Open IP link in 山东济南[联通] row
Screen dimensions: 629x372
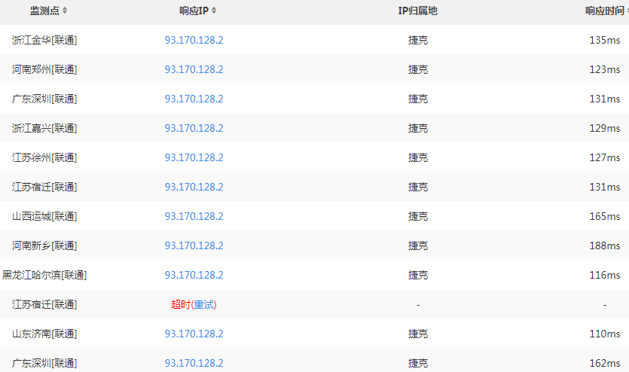(x=194, y=334)
